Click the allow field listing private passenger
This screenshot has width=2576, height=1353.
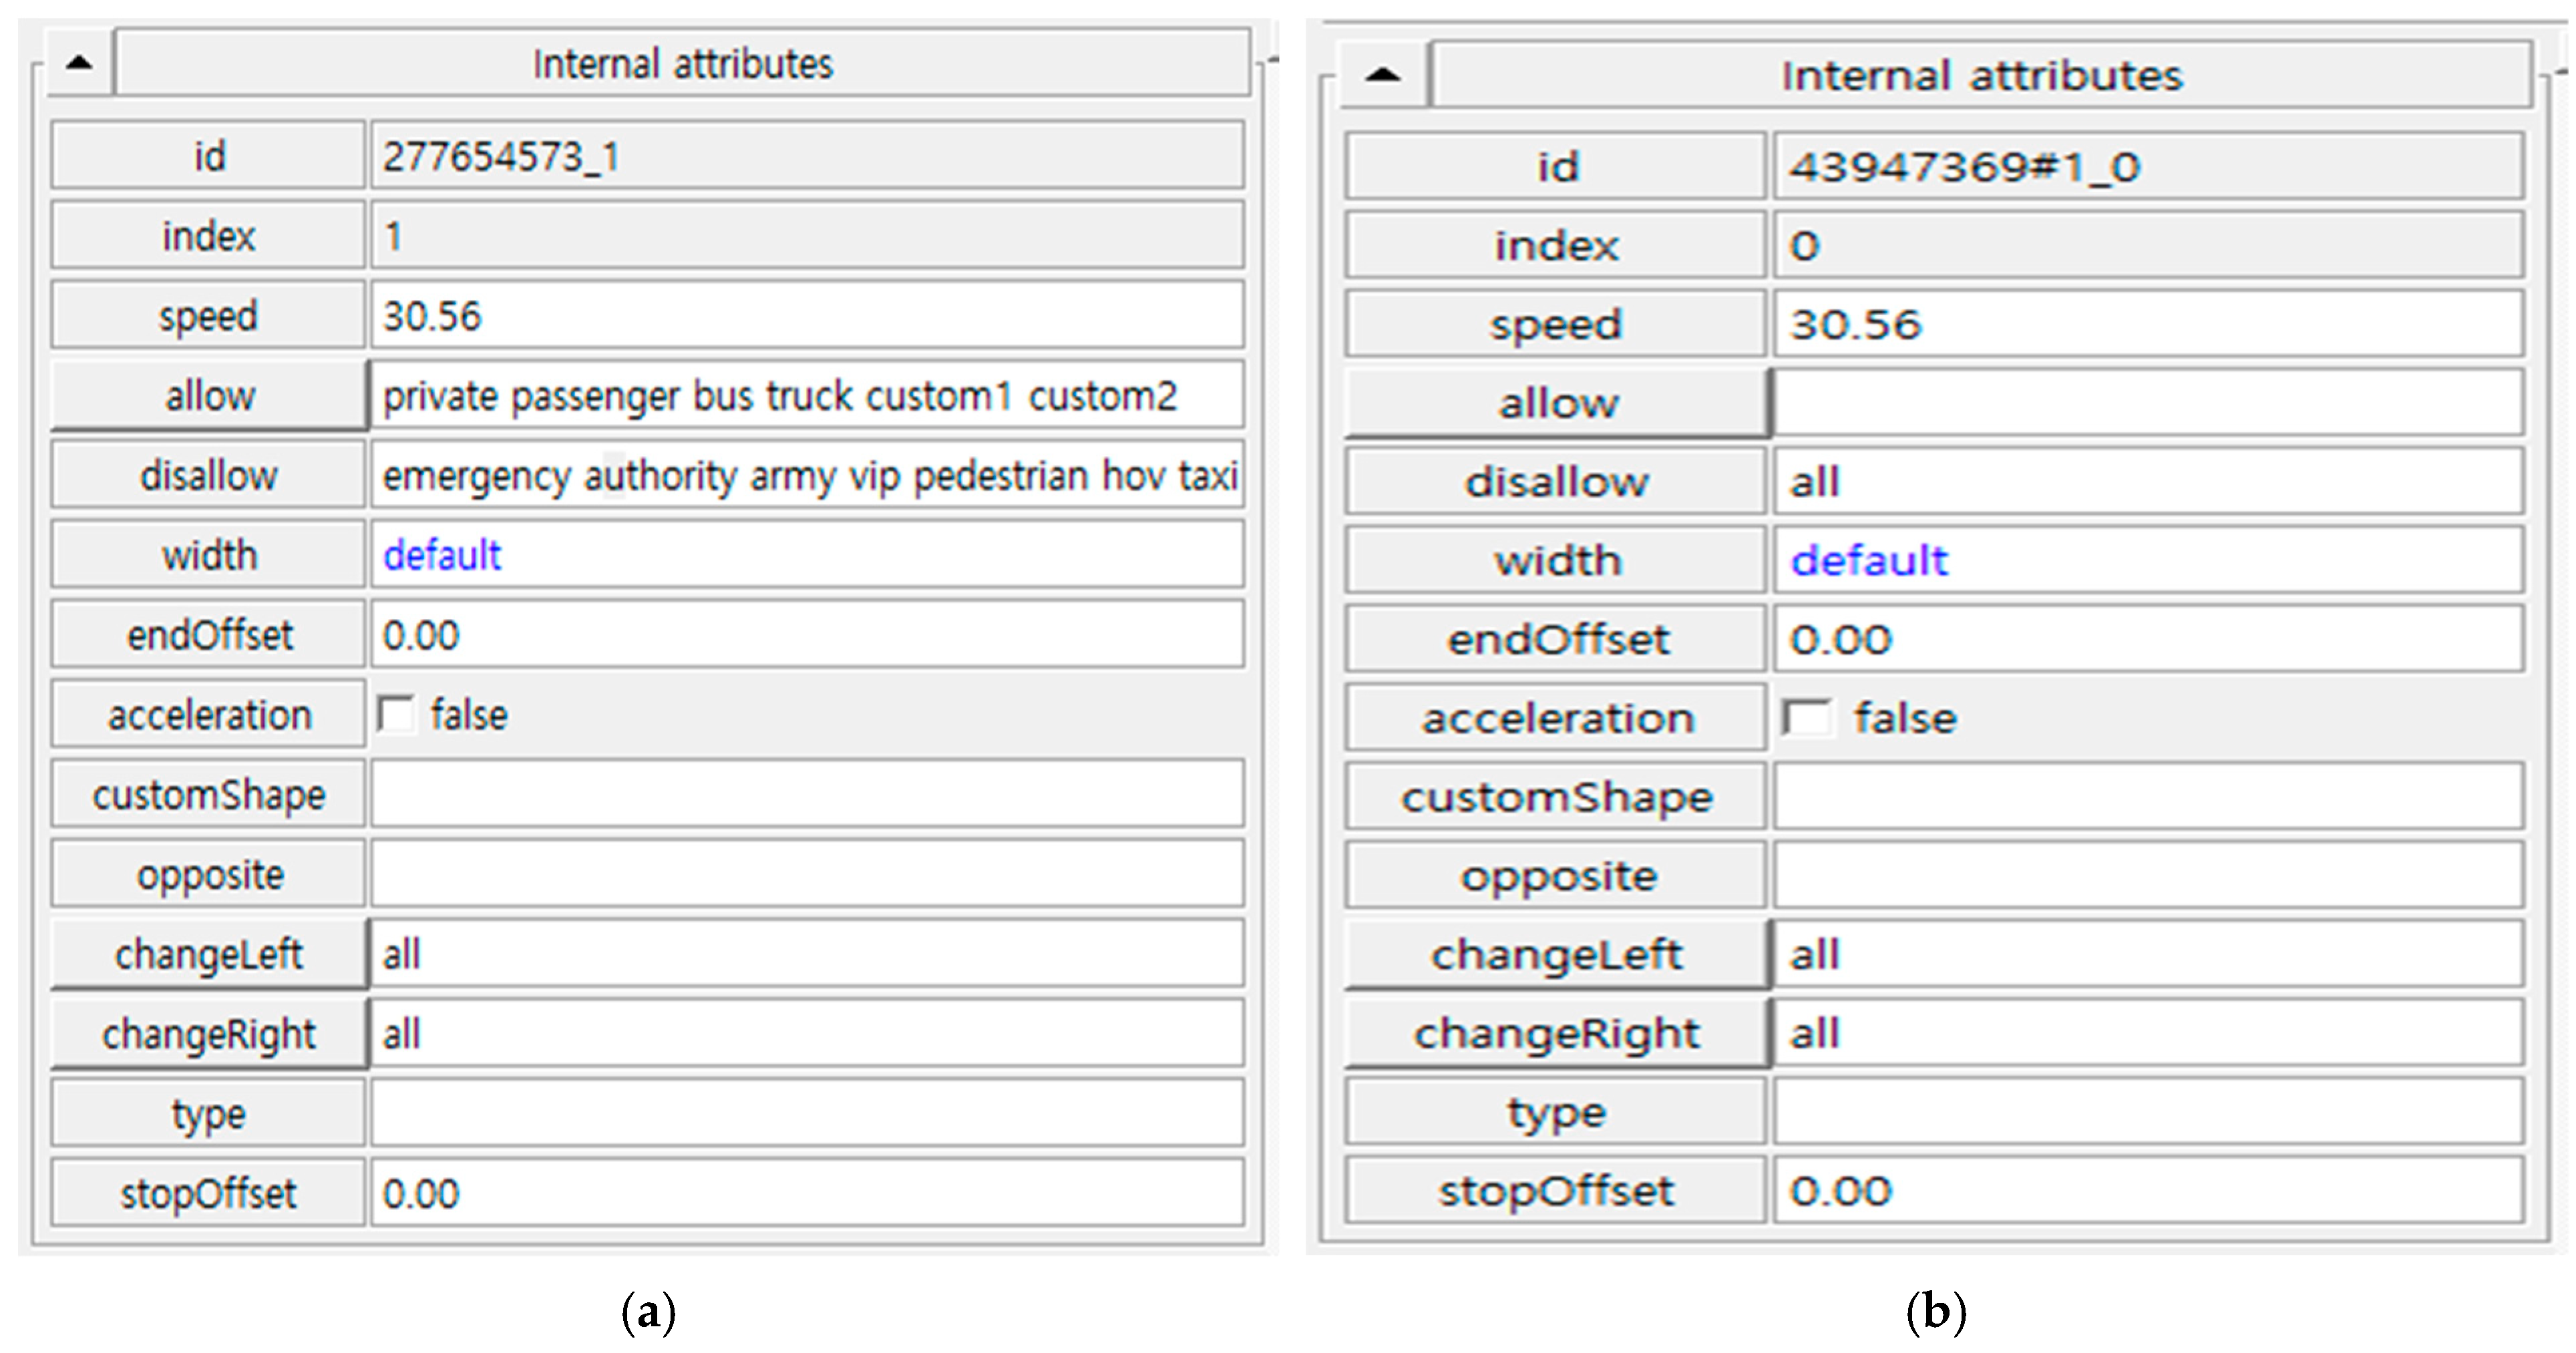(806, 396)
